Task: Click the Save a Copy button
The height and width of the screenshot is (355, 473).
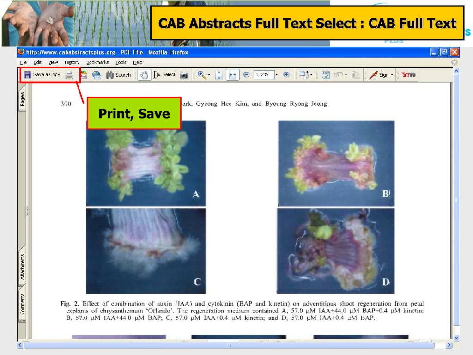Action: [42, 74]
